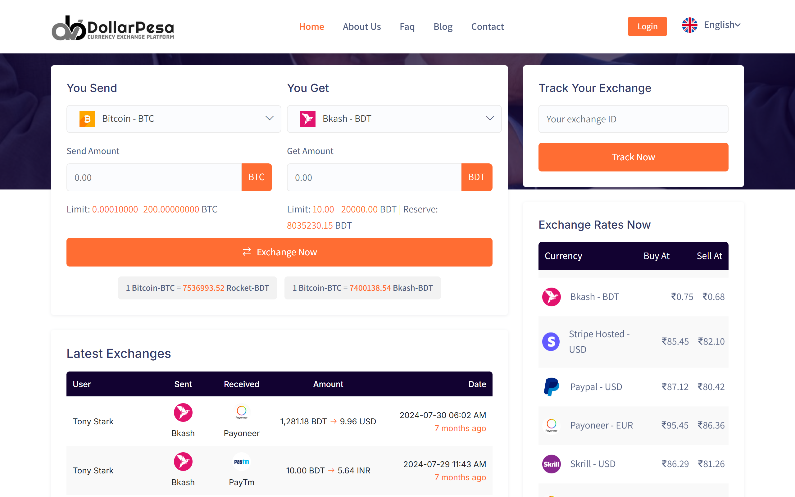Click the 'Stripe Hosted - USD' currency name
This screenshot has height=497, width=795.
(599, 341)
